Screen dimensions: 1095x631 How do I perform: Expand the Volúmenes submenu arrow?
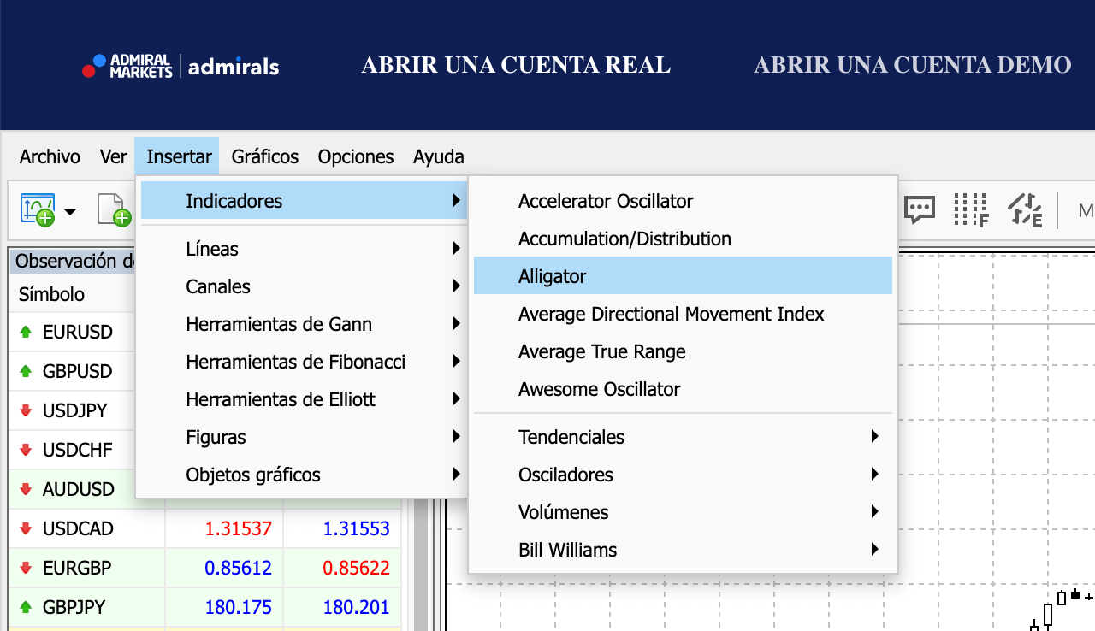point(875,512)
